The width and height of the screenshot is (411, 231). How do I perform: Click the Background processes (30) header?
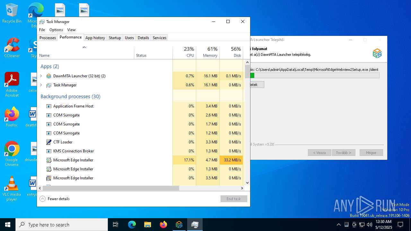click(70, 97)
